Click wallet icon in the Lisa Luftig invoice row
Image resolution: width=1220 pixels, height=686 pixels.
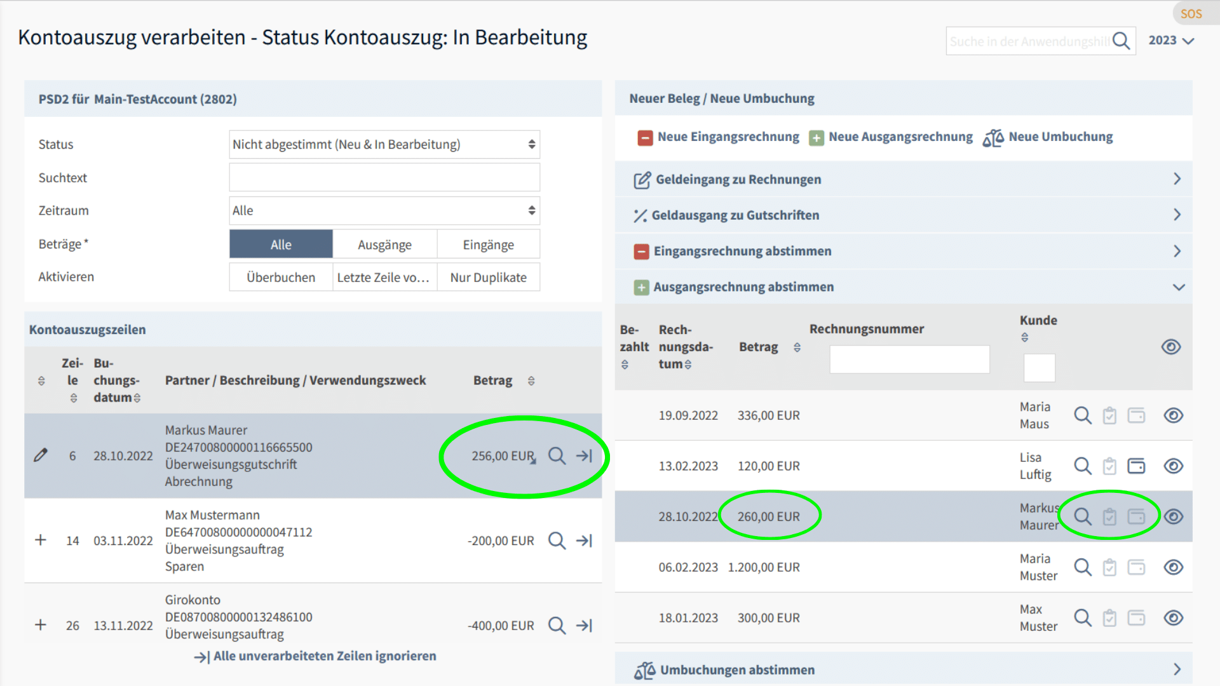(x=1136, y=466)
